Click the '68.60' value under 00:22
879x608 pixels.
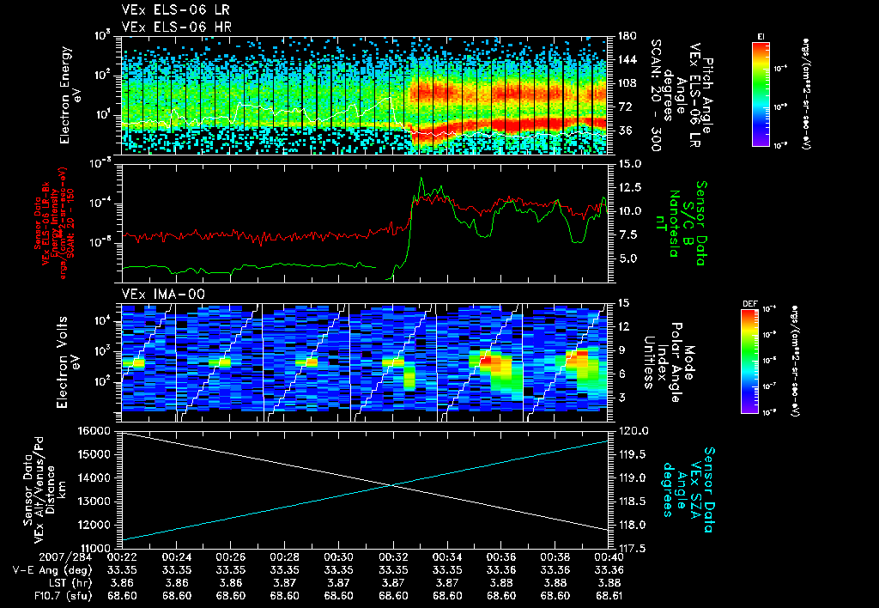(x=122, y=596)
